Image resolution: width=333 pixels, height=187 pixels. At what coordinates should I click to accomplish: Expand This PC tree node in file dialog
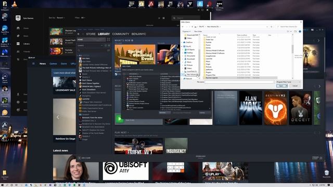pyautogui.click(x=182, y=46)
